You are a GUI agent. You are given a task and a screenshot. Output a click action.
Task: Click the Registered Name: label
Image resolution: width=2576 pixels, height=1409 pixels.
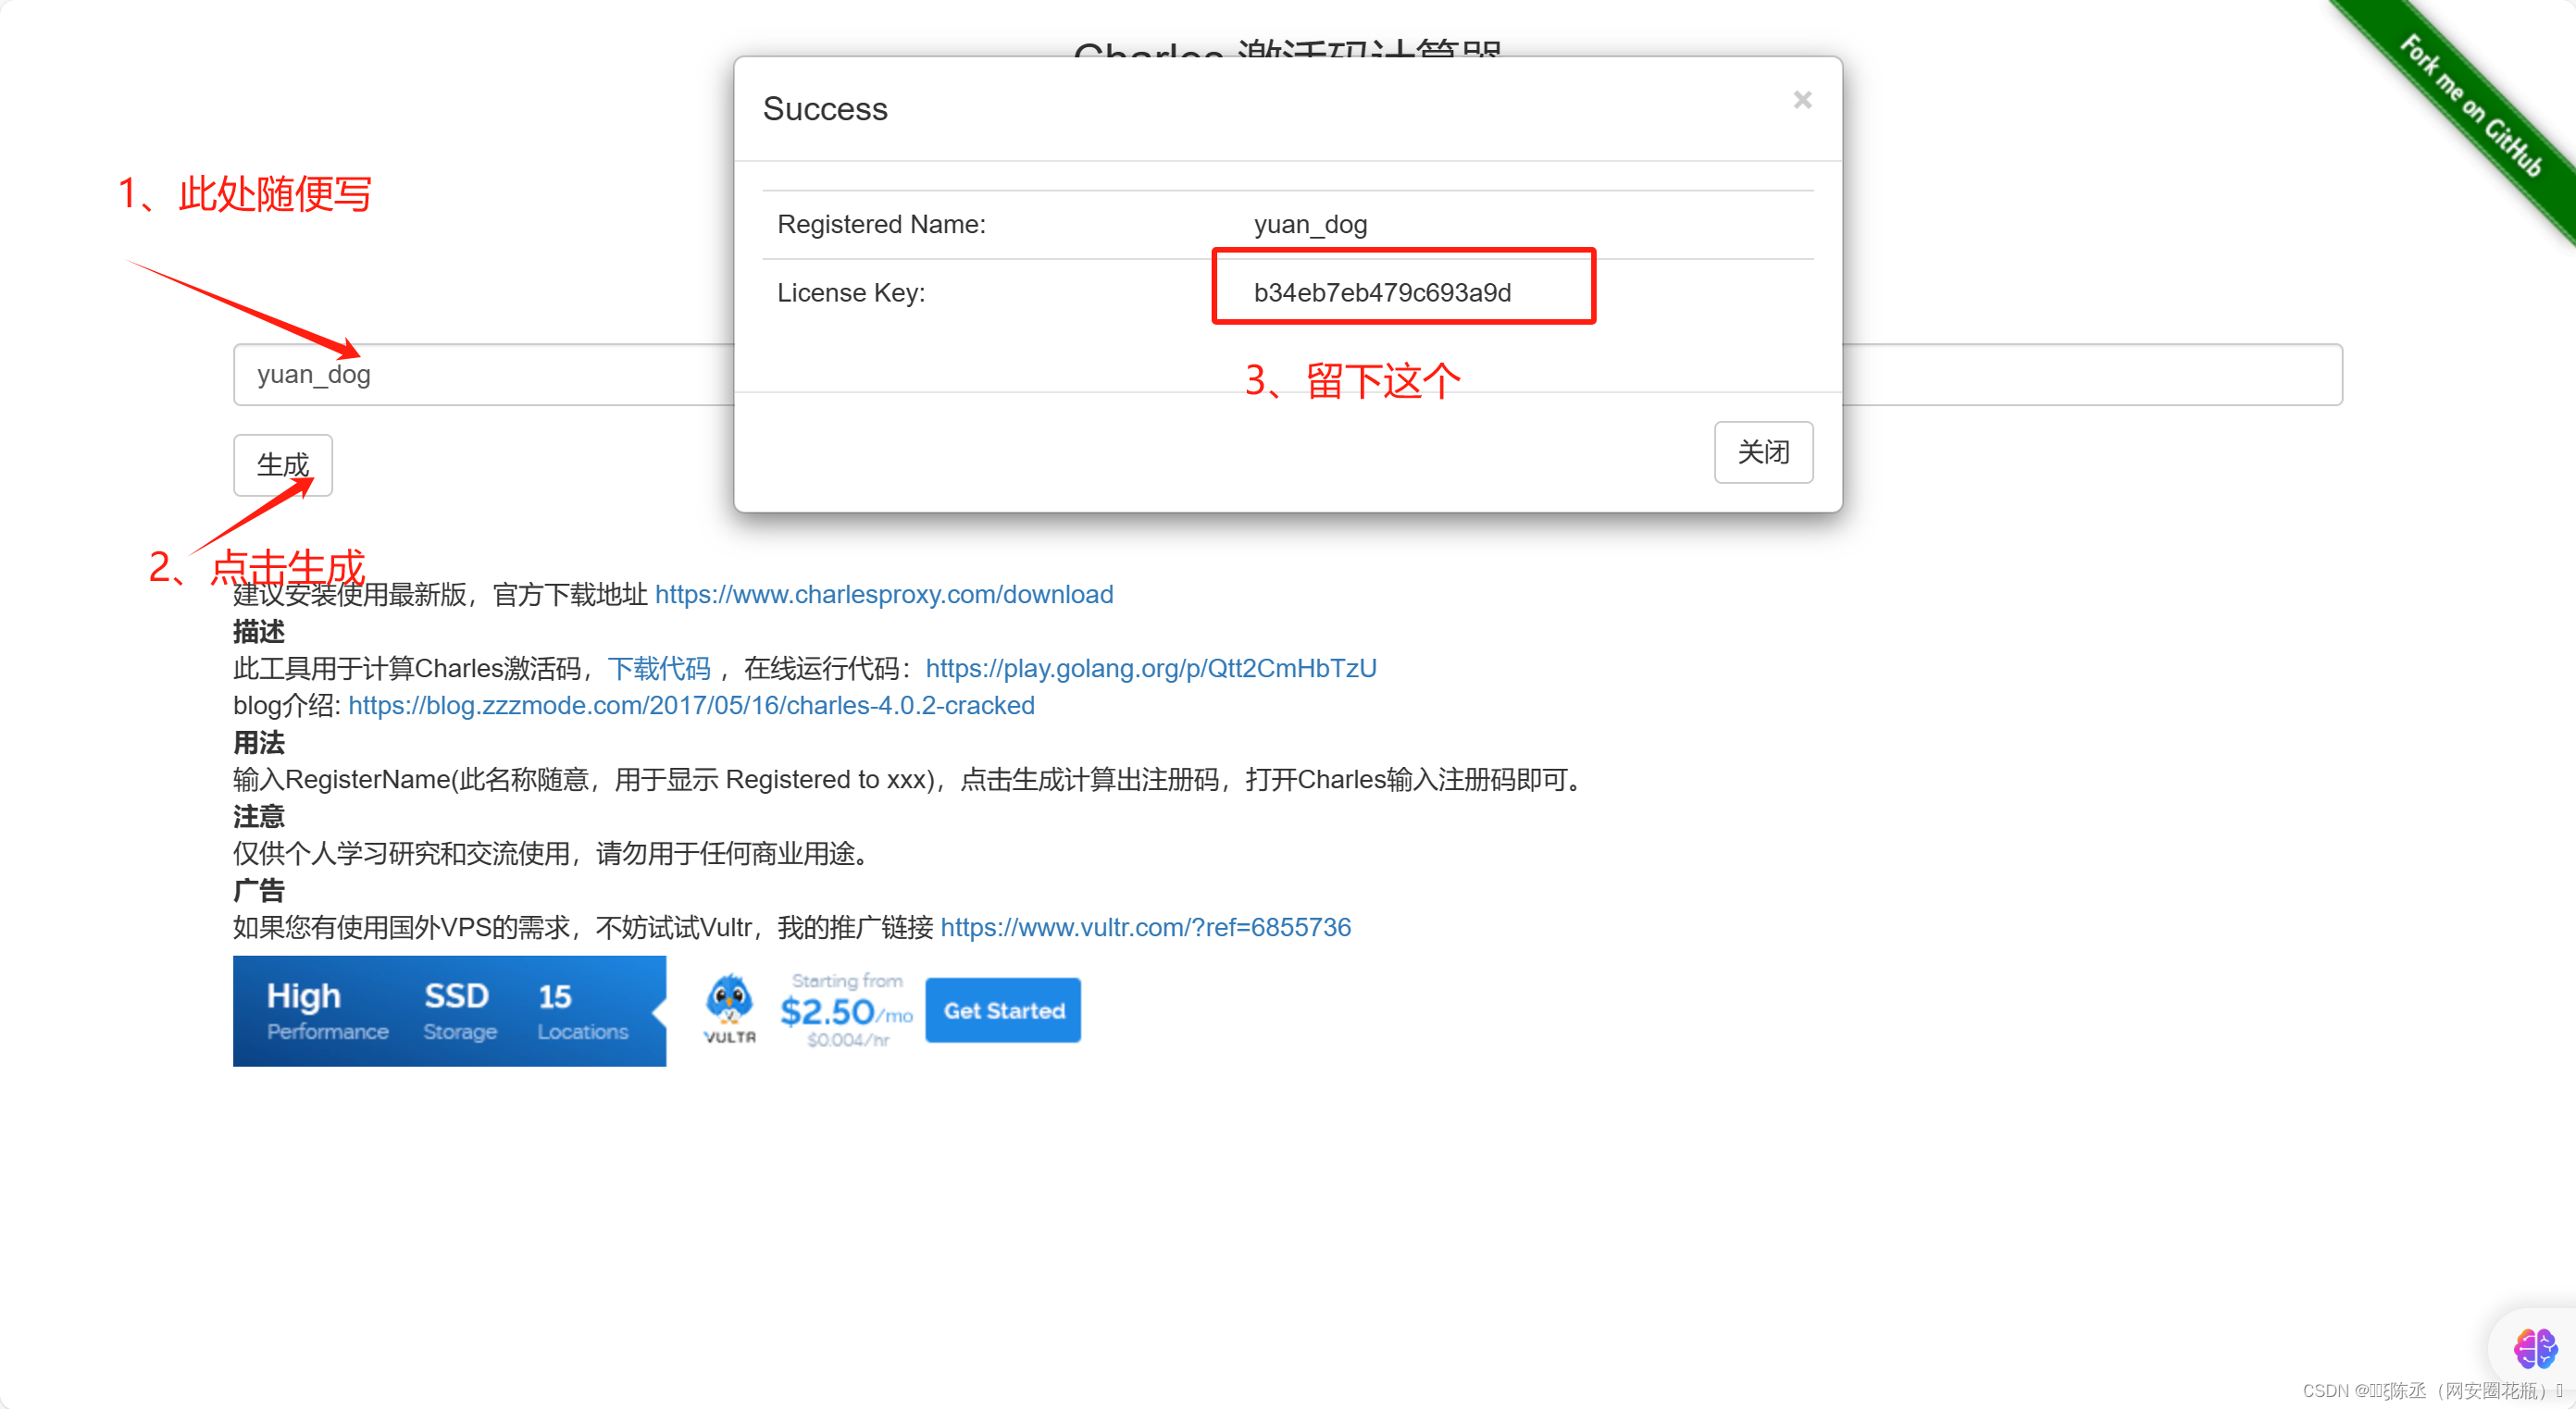[881, 225]
